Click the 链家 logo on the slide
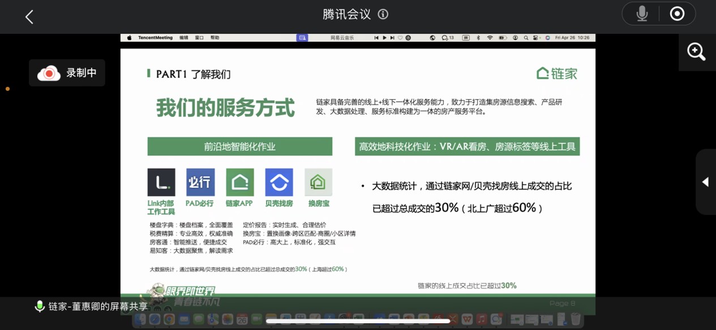 click(x=557, y=73)
